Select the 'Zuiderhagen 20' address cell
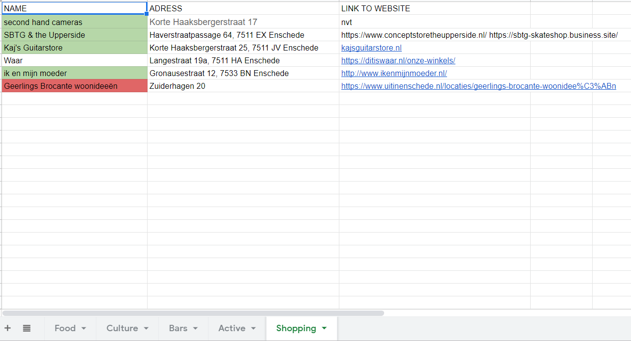The image size is (631, 341). click(x=243, y=86)
